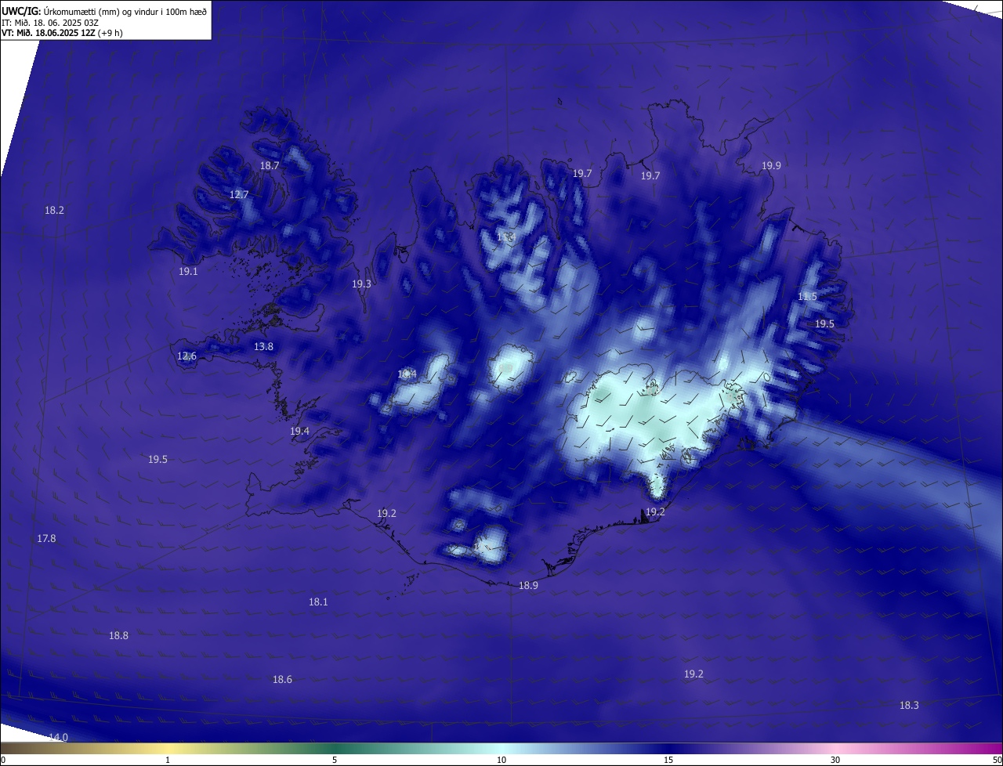Click the 19.5 label just below the 11.5 label

pos(824,323)
